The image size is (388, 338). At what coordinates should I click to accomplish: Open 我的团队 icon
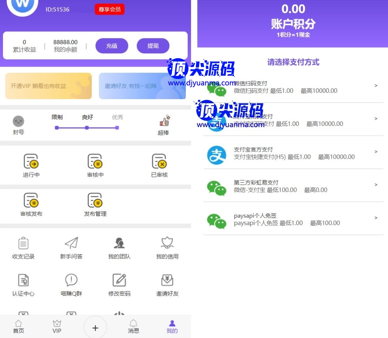point(119,243)
